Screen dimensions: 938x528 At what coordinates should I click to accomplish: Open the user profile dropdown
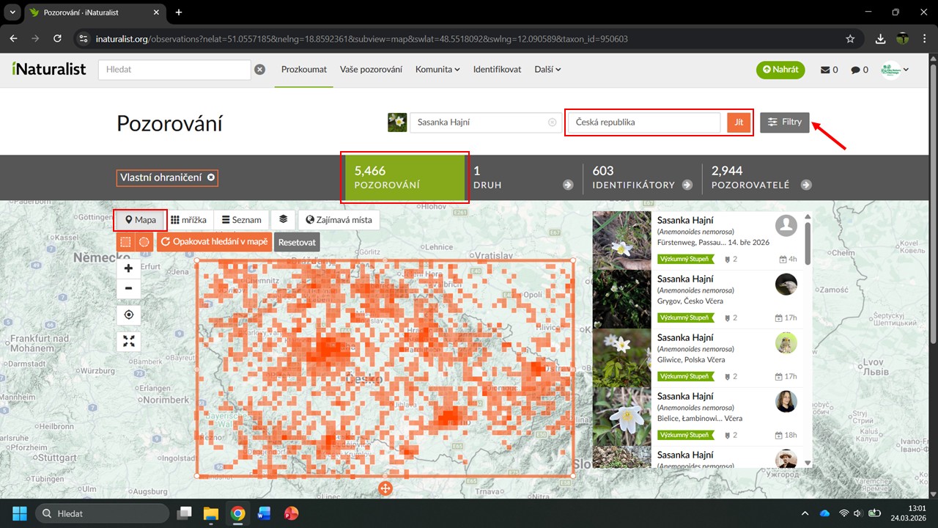point(895,70)
